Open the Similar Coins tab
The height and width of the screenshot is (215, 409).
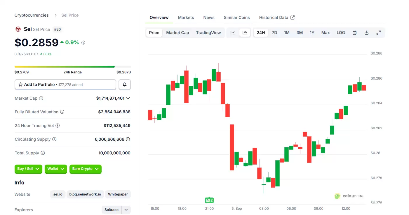237,17
